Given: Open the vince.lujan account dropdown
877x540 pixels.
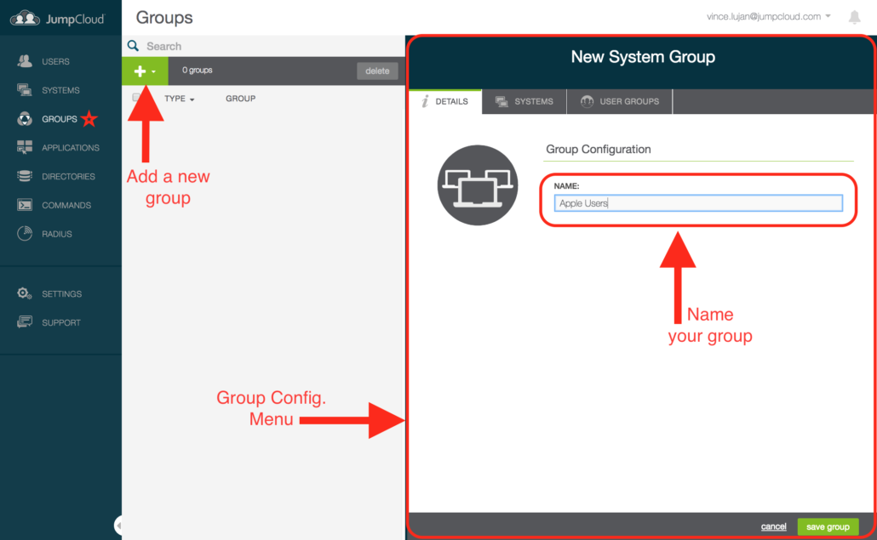Looking at the screenshot, I should 768,17.
